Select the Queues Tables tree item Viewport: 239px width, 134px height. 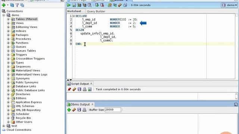coord(26,51)
